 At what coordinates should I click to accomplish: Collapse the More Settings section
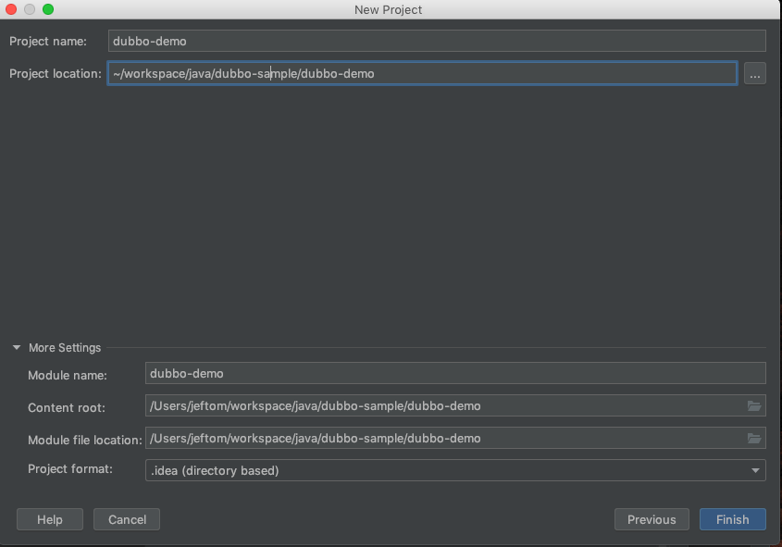[x=17, y=348]
